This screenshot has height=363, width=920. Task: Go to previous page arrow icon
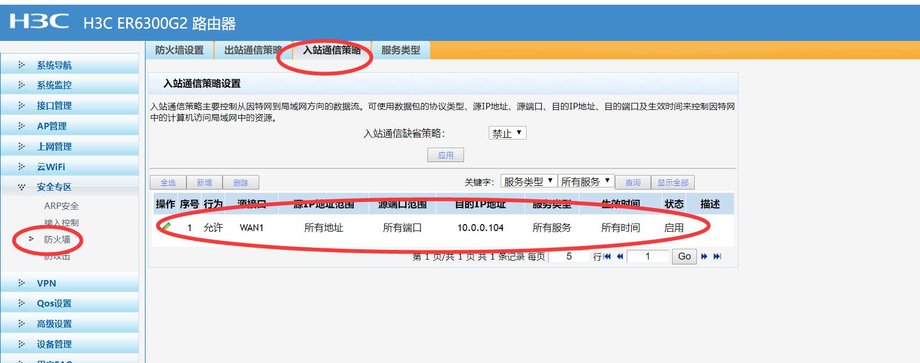click(620, 256)
